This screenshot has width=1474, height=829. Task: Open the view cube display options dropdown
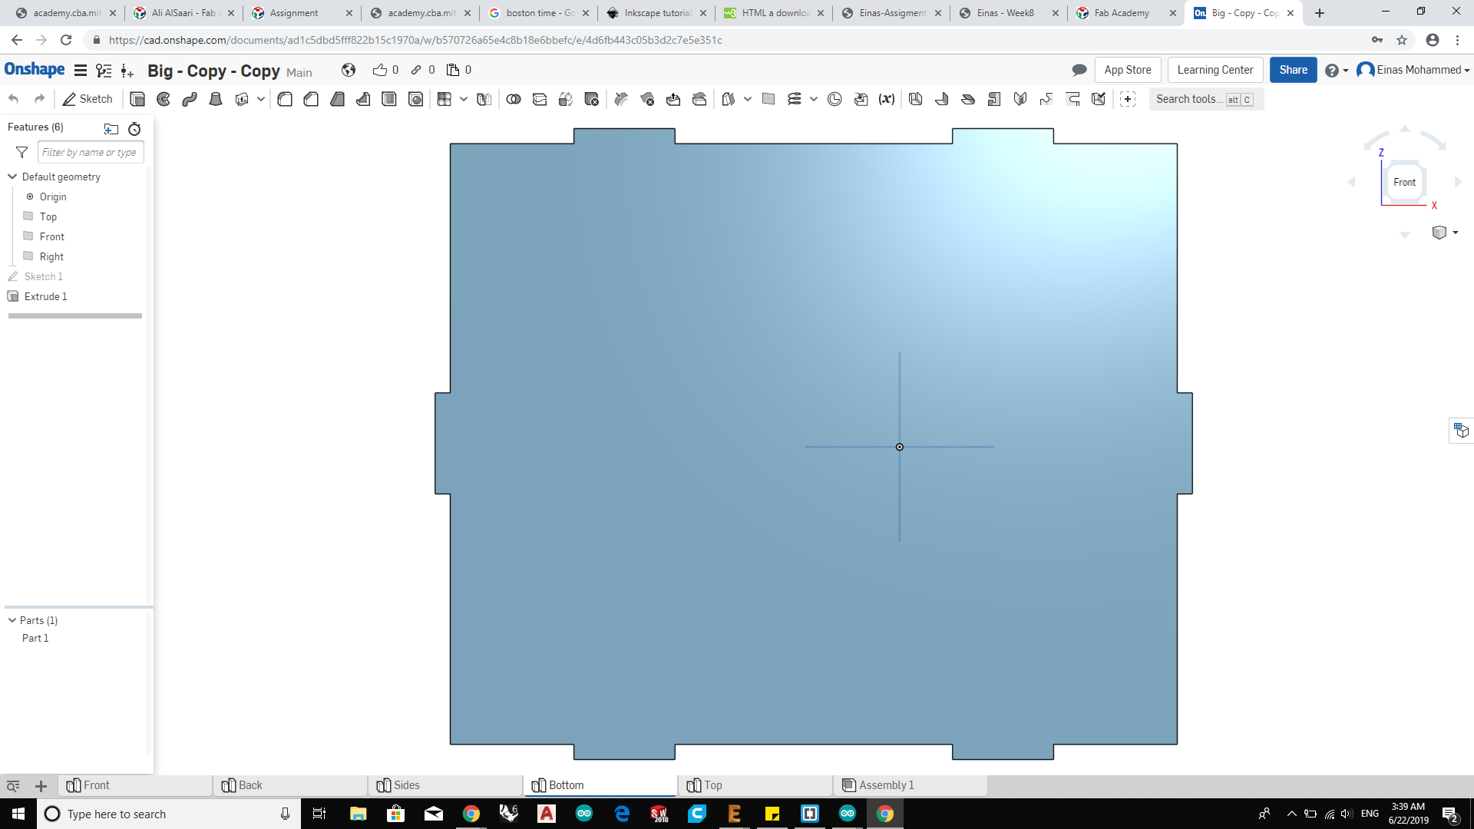[x=1456, y=233]
